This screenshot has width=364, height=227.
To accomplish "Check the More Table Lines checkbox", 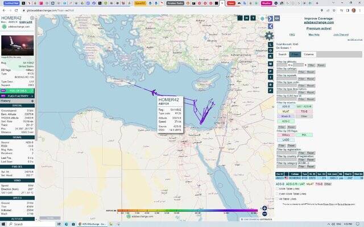I will (277, 189).
